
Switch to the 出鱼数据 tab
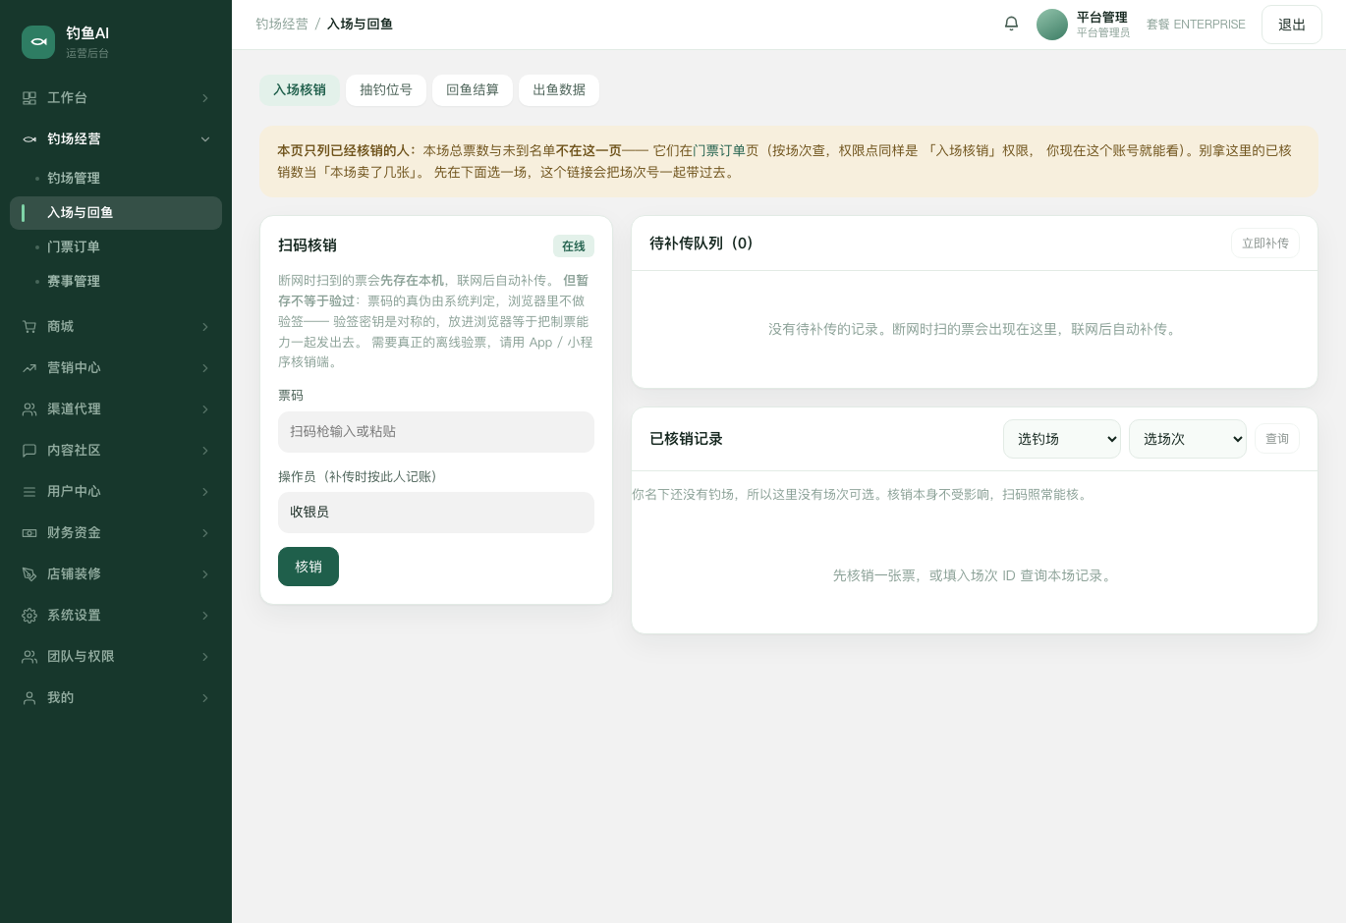(x=559, y=90)
